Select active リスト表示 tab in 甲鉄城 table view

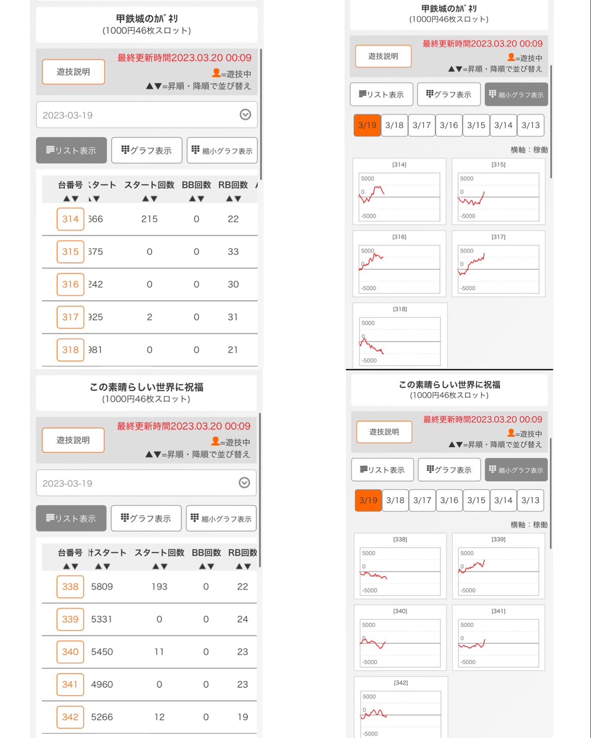click(71, 150)
